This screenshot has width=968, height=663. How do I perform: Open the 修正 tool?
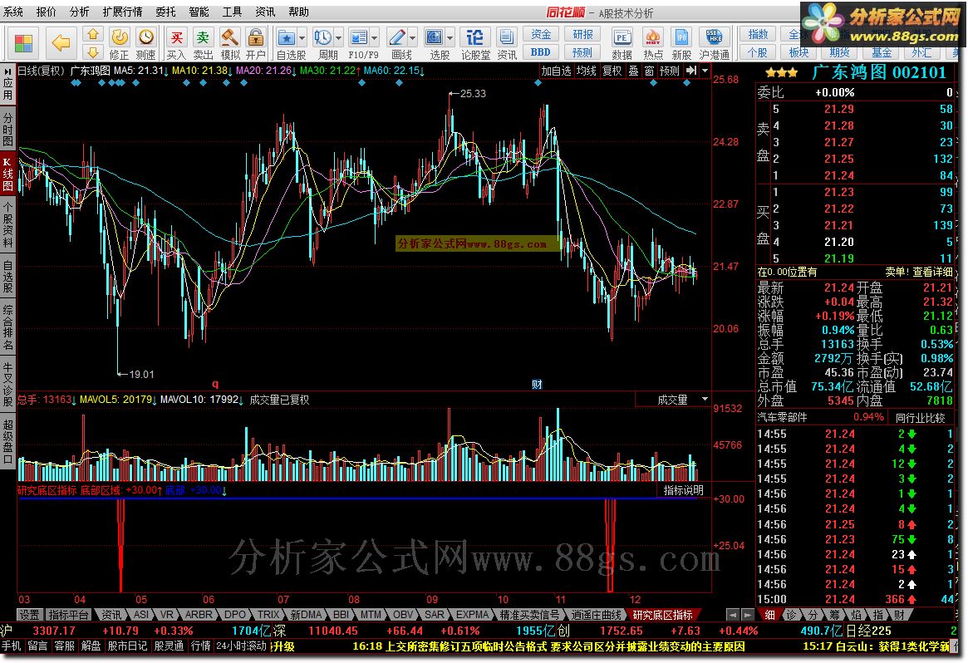click(119, 43)
